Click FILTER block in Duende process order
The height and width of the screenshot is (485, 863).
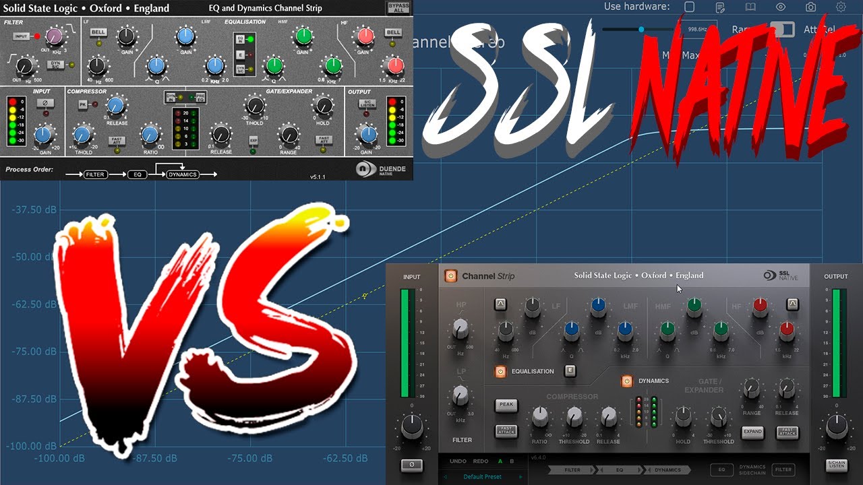pyautogui.click(x=96, y=174)
